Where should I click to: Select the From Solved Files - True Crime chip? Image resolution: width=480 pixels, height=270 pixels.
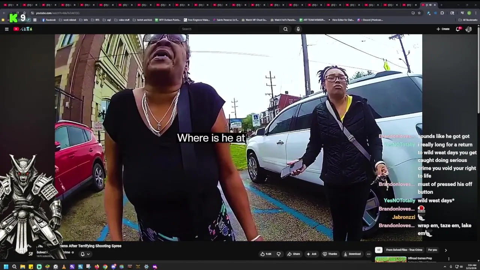coord(404,250)
